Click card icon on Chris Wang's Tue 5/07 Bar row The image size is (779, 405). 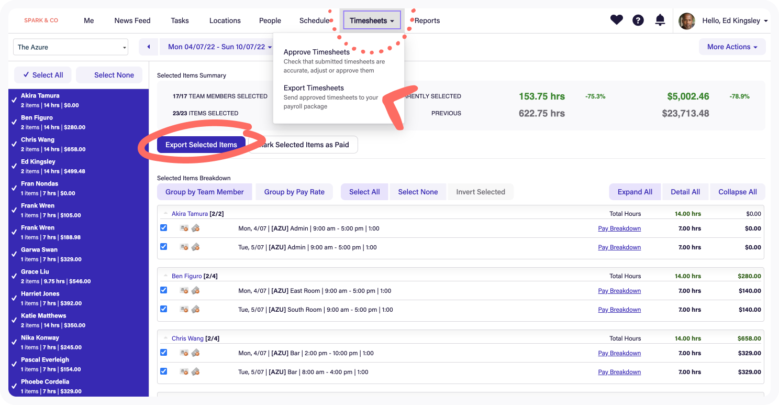coord(184,372)
